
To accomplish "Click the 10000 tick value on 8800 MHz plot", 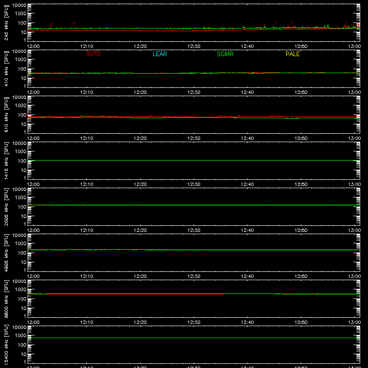I will [x=19, y=282].
